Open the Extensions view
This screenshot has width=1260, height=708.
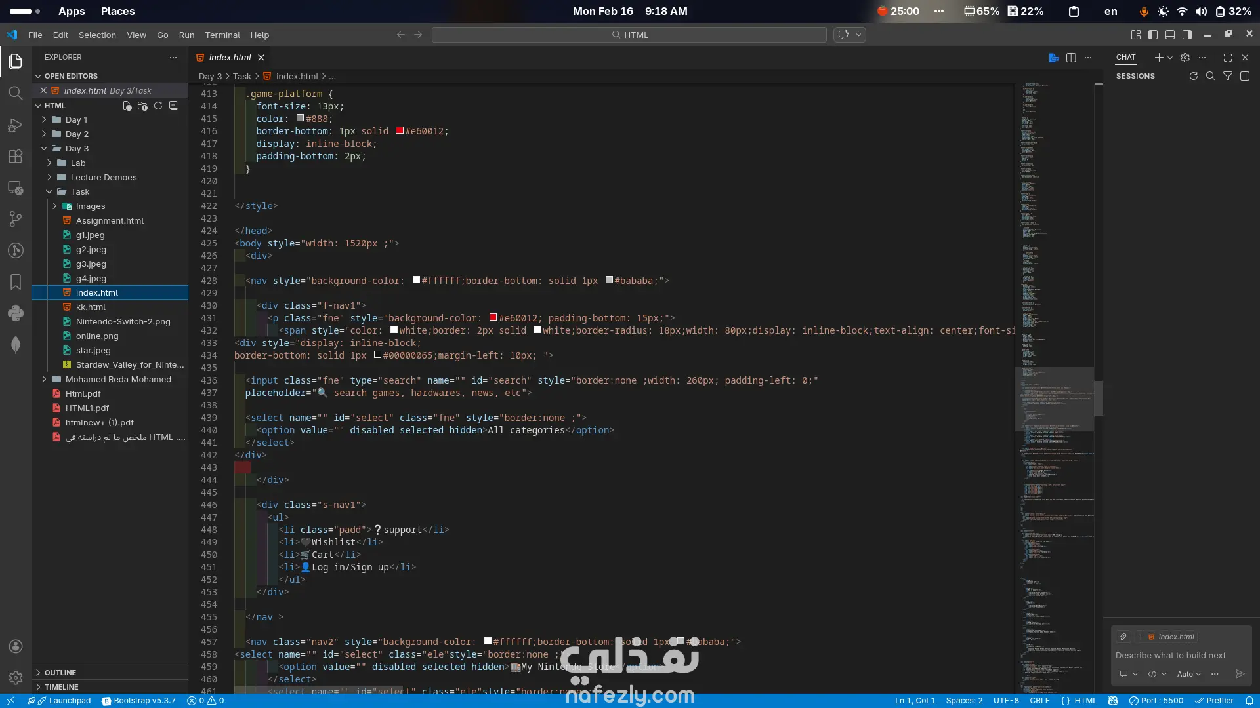[x=15, y=156]
